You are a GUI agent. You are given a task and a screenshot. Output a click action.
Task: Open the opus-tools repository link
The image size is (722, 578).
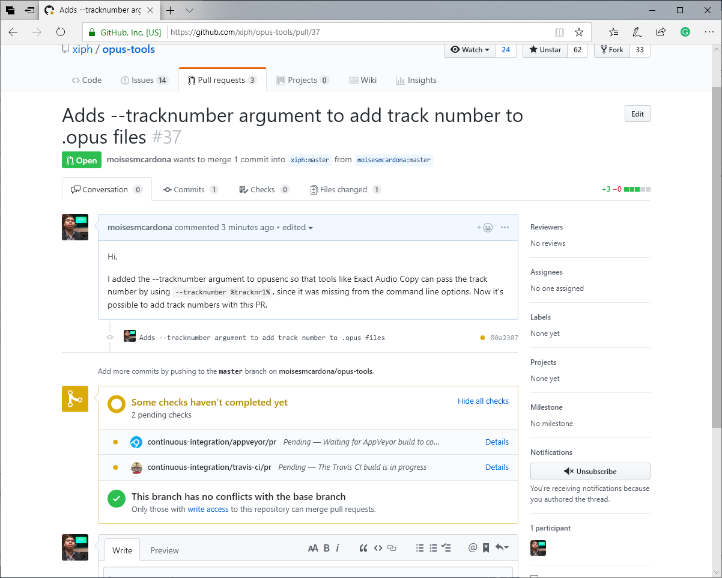pyautogui.click(x=129, y=49)
